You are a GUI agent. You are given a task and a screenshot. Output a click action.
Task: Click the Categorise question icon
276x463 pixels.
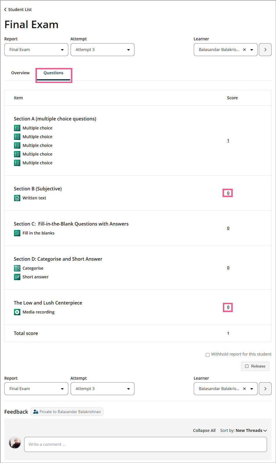[x=17, y=268]
